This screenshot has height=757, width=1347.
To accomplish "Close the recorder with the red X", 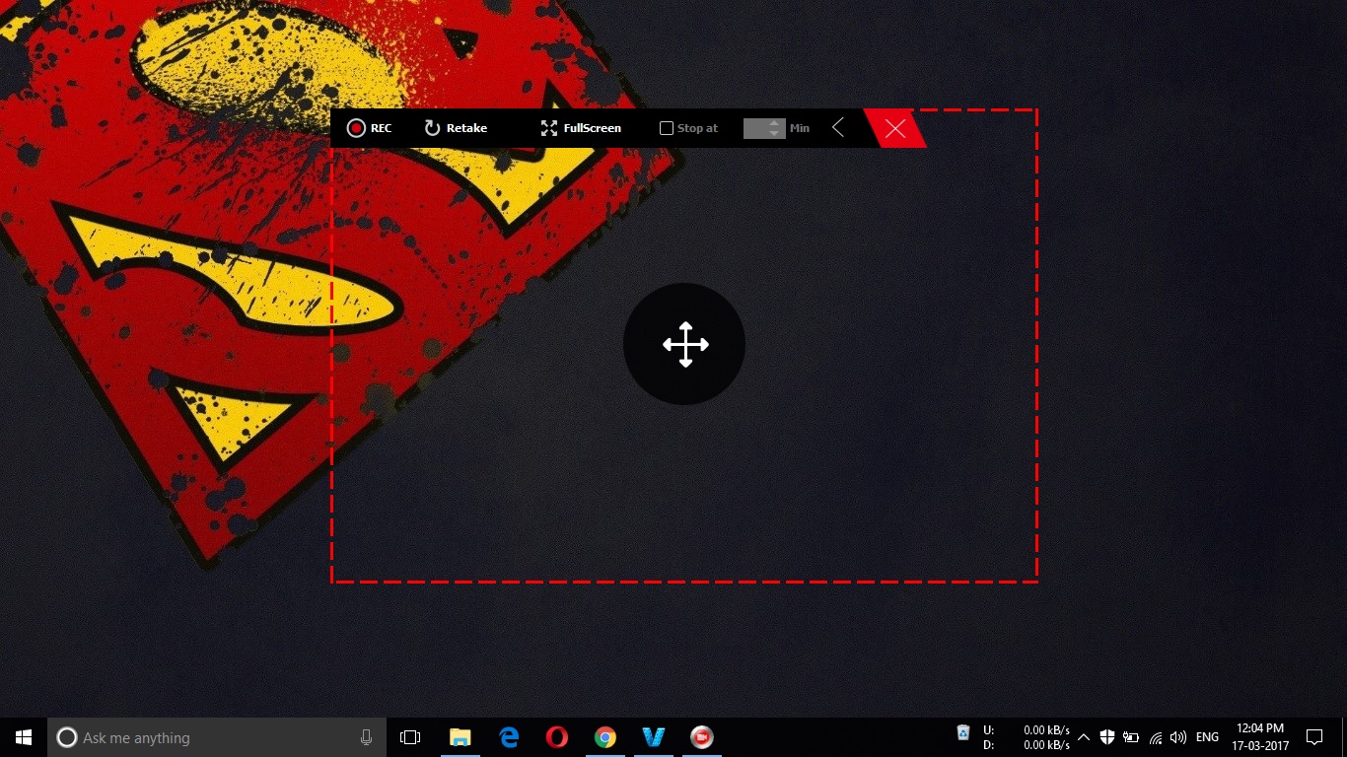I will [x=895, y=128].
